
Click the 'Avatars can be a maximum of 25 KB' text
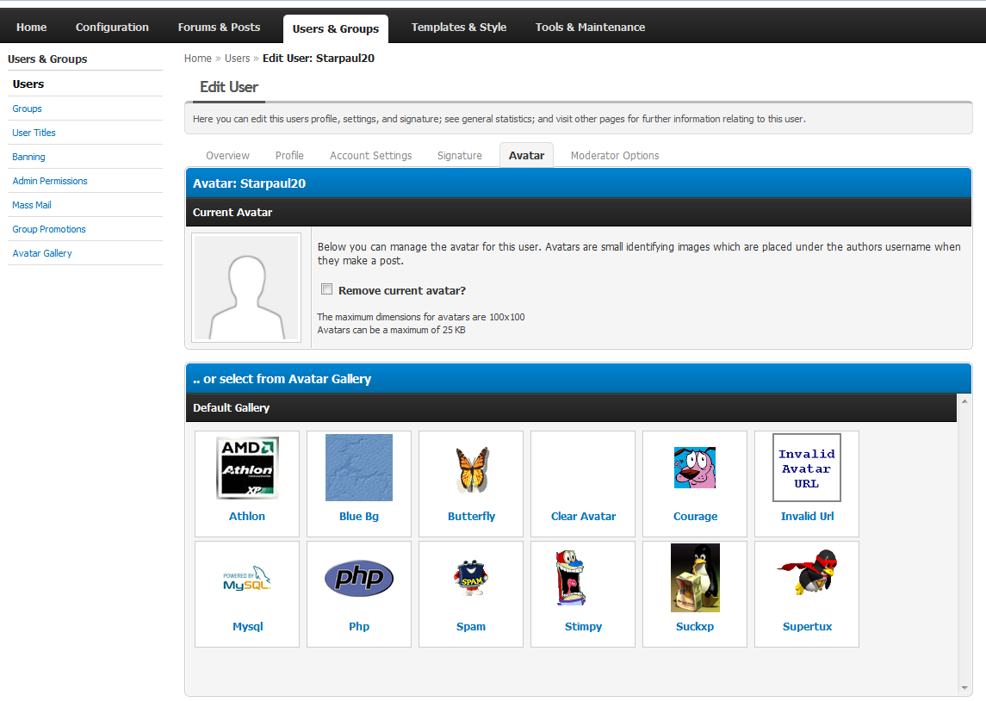[x=391, y=330]
